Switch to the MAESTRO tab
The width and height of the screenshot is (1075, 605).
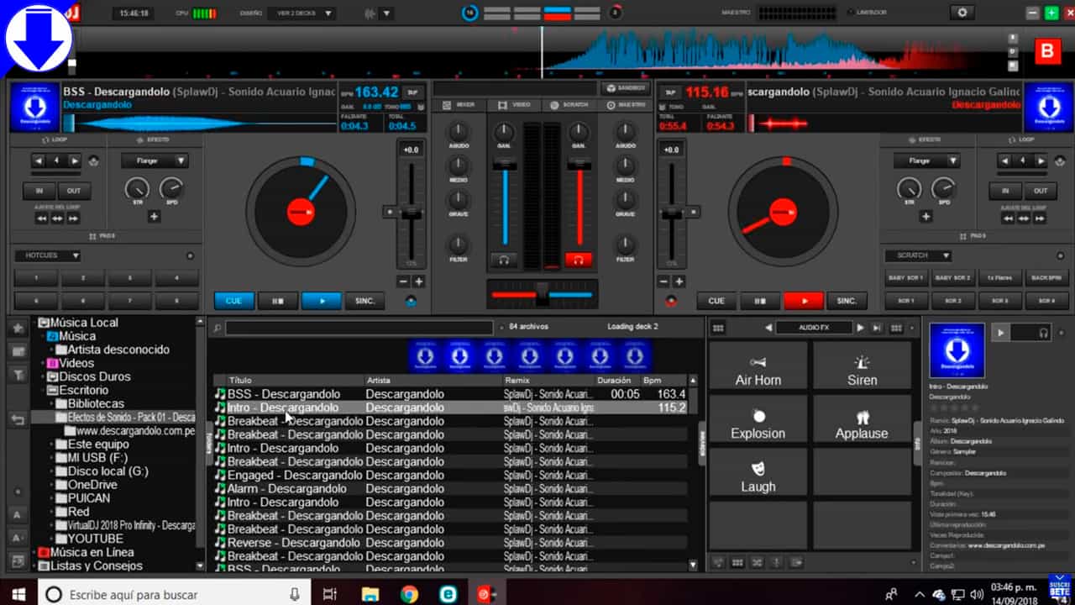click(626, 105)
